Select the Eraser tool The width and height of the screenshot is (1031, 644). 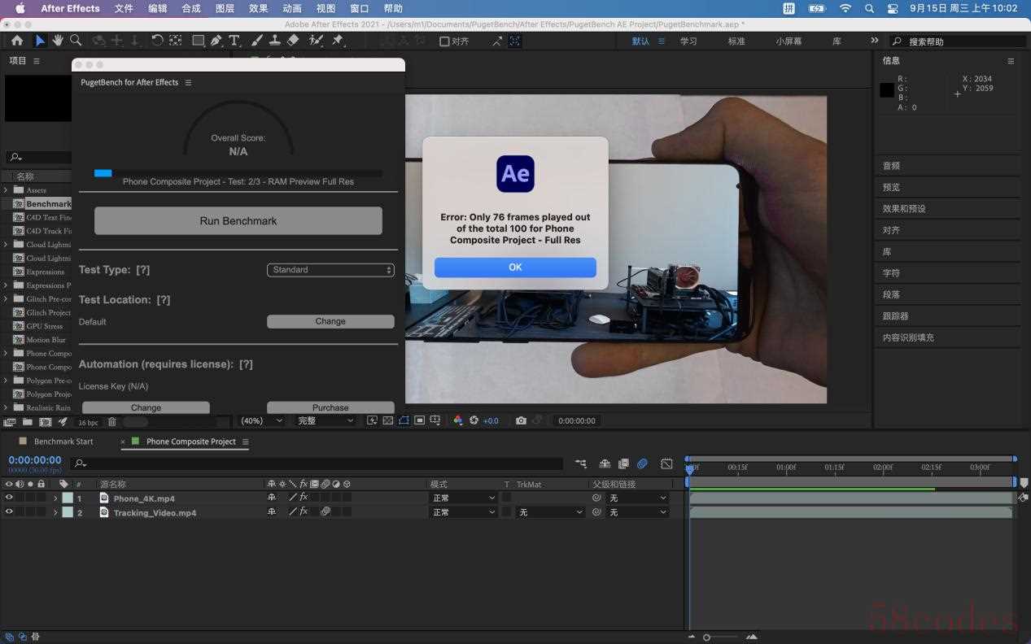pos(293,41)
